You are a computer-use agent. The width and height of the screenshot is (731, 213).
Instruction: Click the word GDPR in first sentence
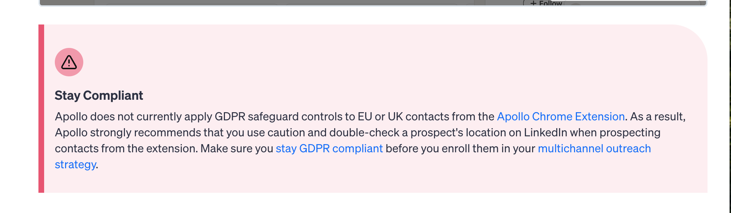230,116
